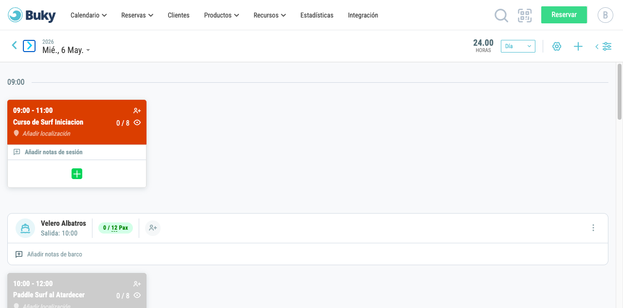Viewport: 623px width, 308px height.
Task: Click the vertical scrollbar thumb
Action: click(620, 91)
